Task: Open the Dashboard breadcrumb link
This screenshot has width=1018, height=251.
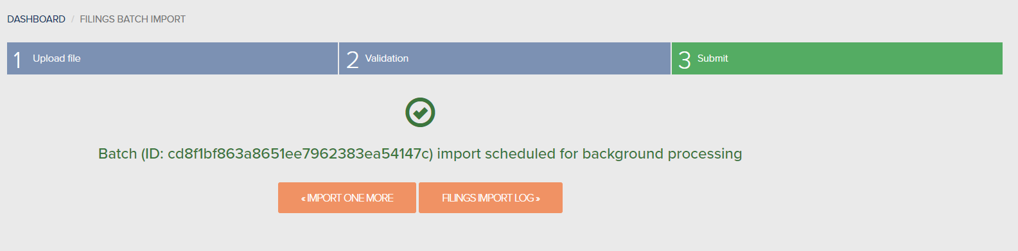Action: 36,19
